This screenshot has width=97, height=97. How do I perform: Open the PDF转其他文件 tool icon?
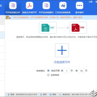click(x=13, y=6)
